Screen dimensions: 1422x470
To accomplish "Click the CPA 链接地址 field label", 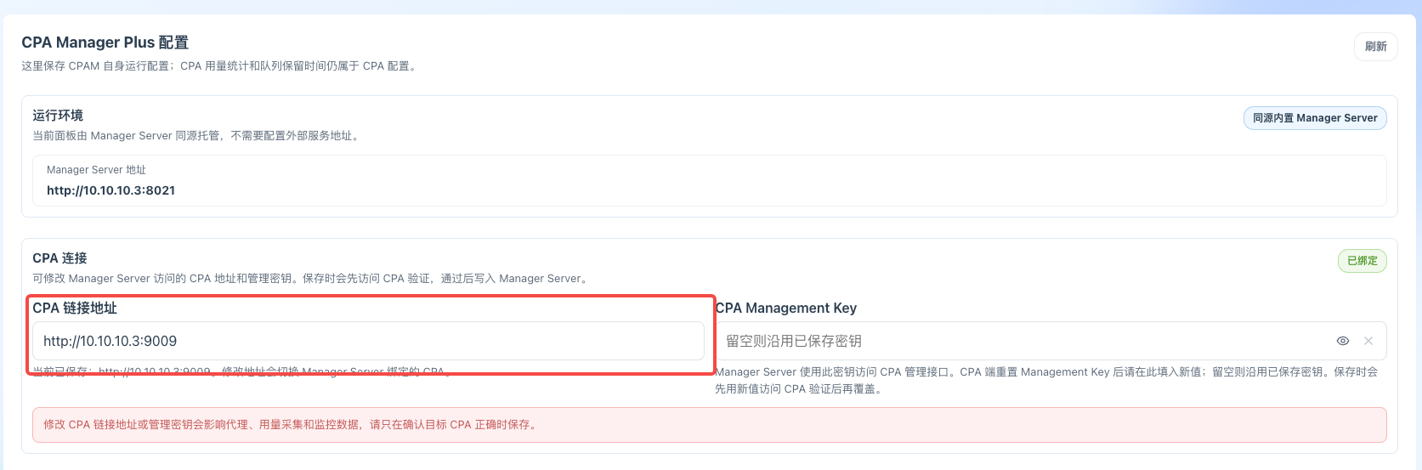I will (75, 308).
